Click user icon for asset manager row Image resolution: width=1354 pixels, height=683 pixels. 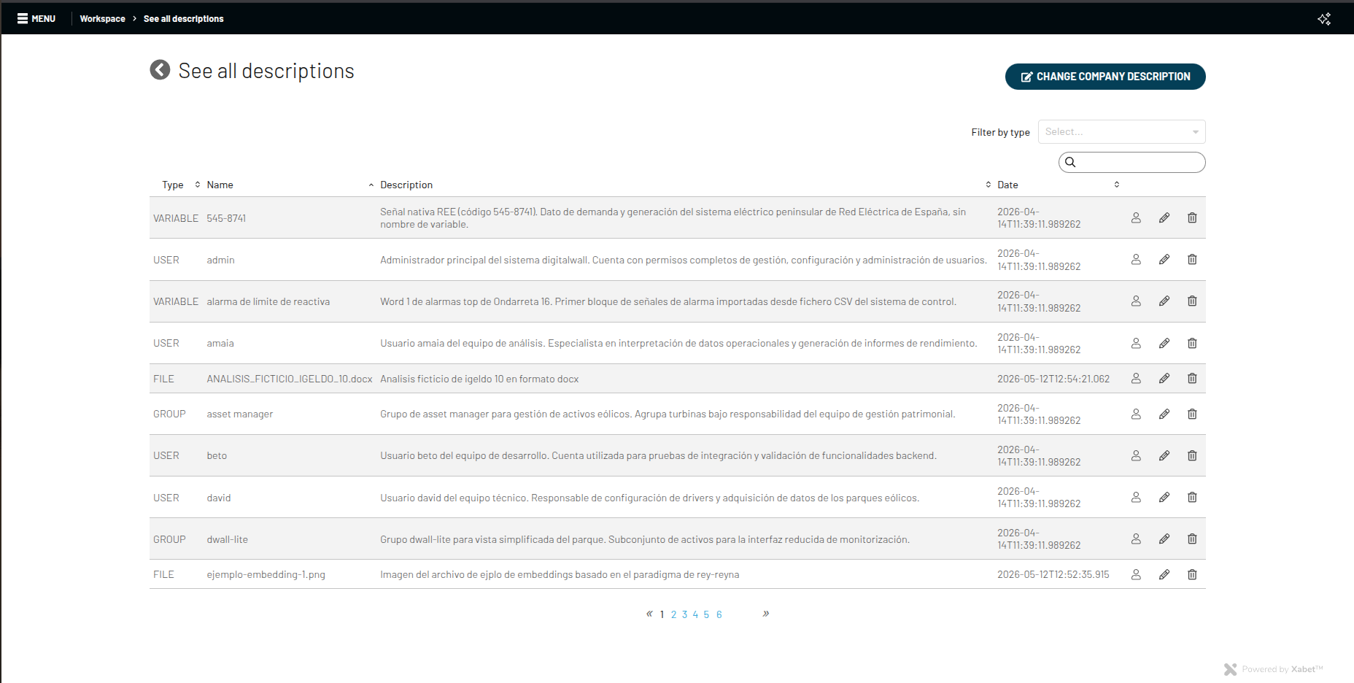[x=1136, y=414]
